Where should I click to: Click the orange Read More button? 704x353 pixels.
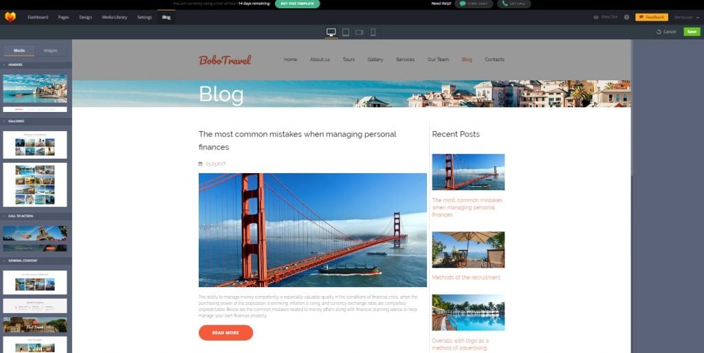pos(225,333)
